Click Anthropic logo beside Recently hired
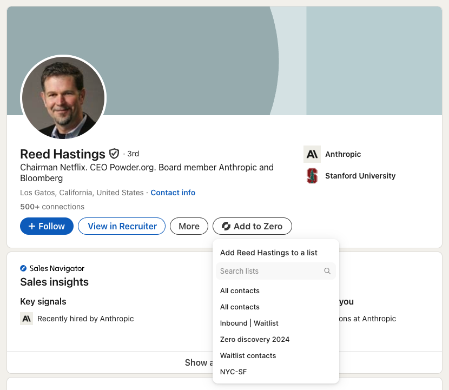The height and width of the screenshot is (390, 449). [x=27, y=319]
